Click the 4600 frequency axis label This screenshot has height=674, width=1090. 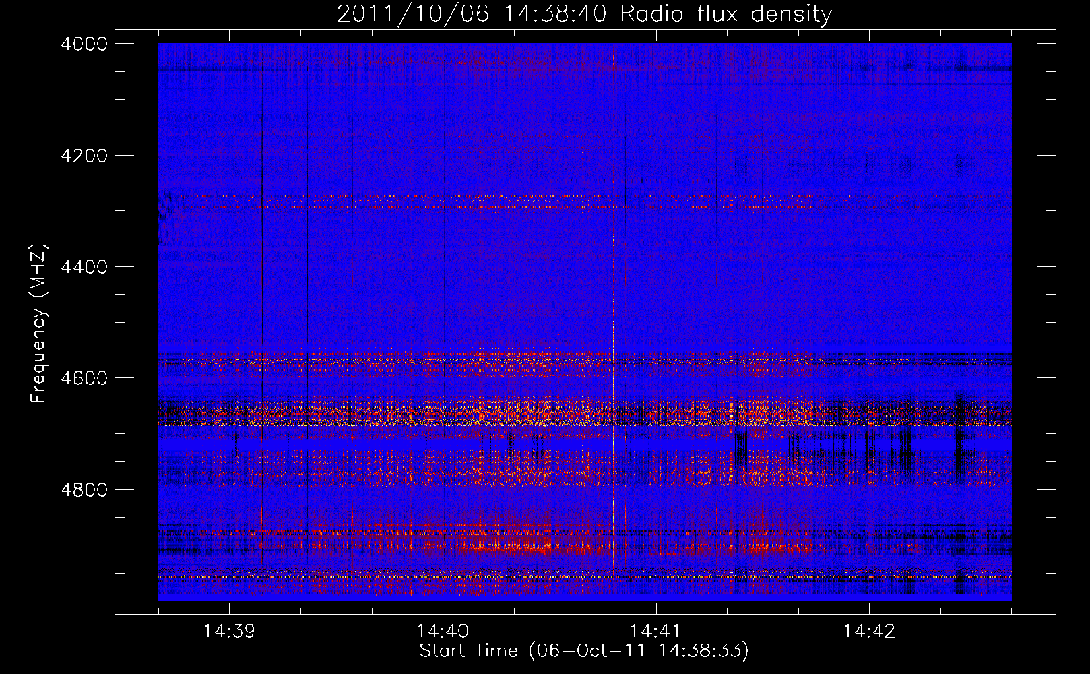[x=84, y=378]
